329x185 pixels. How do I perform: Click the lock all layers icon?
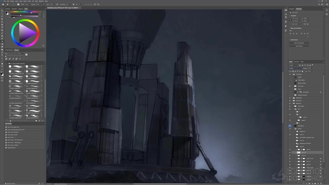(x=302, y=71)
